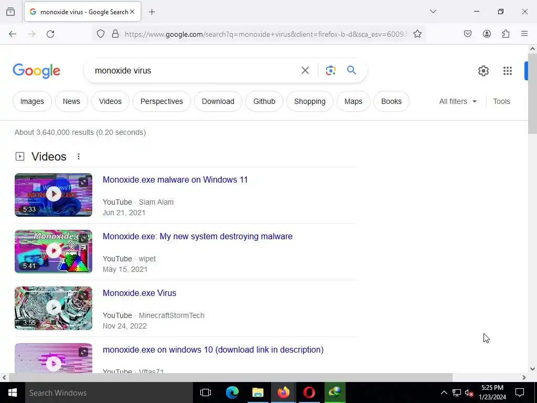Open the taskbar clock showing 5:25 PM
The width and height of the screenshot is (537, 403).
click(492, 393)
